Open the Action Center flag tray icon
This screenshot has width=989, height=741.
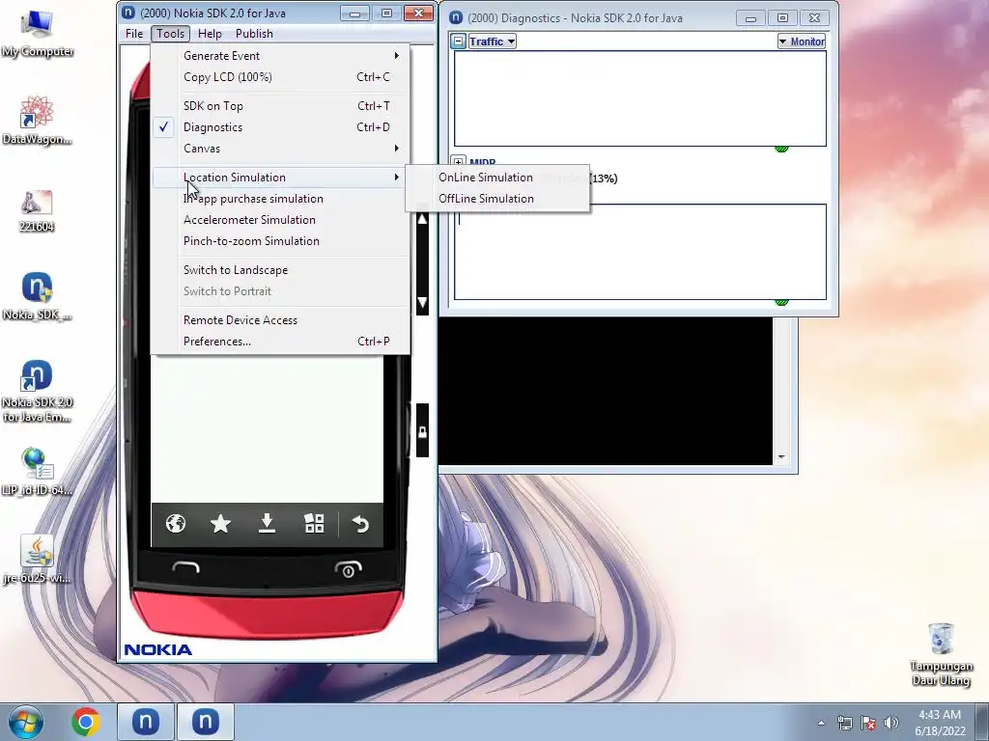point(868,723)
